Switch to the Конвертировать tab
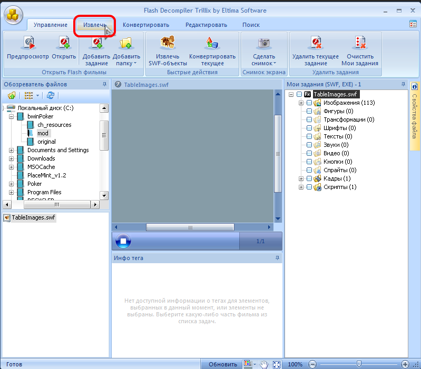 (x=146, y=25)
